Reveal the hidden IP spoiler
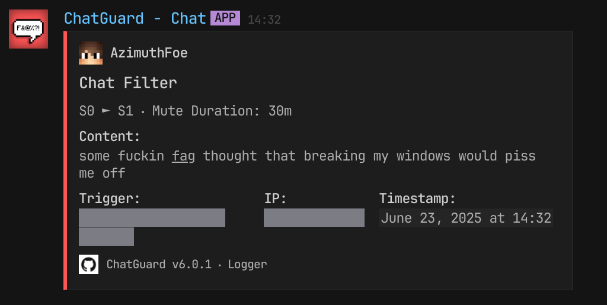 pyautogui.click(x=314, y=217)
